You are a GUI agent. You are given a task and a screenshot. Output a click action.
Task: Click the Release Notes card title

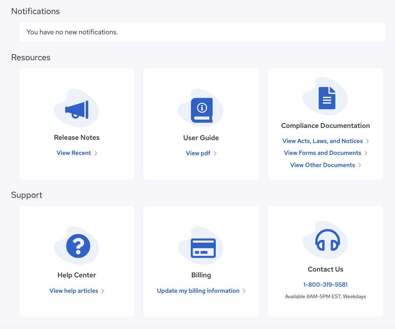coord(77,138)
